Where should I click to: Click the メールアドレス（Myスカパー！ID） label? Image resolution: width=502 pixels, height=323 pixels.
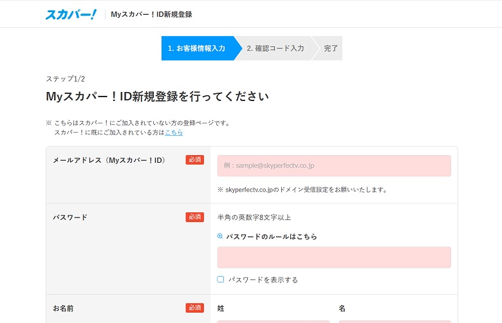(109, 160)
